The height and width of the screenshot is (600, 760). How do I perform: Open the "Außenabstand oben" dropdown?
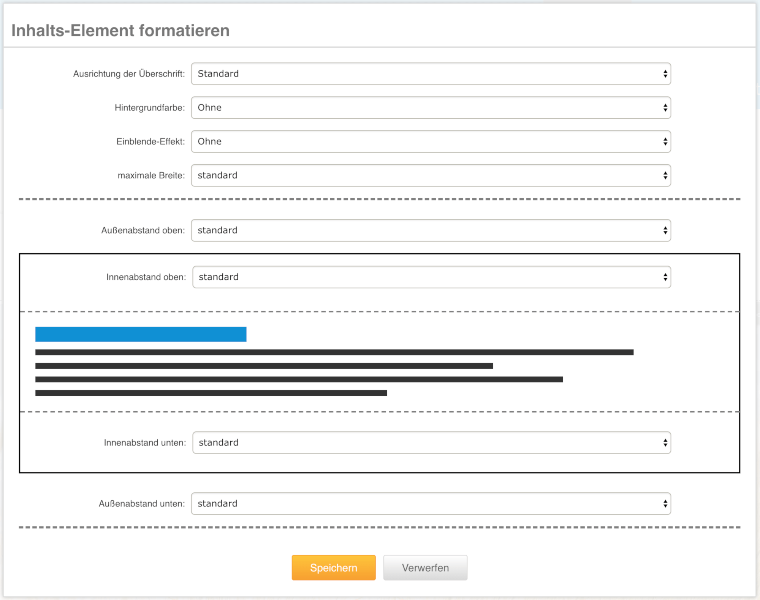(x=431, y=230)
